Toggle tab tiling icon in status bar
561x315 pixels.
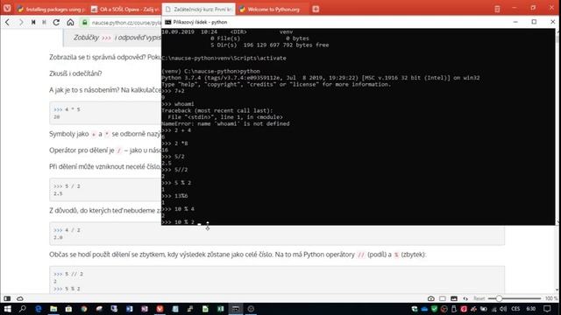(443, 298)
